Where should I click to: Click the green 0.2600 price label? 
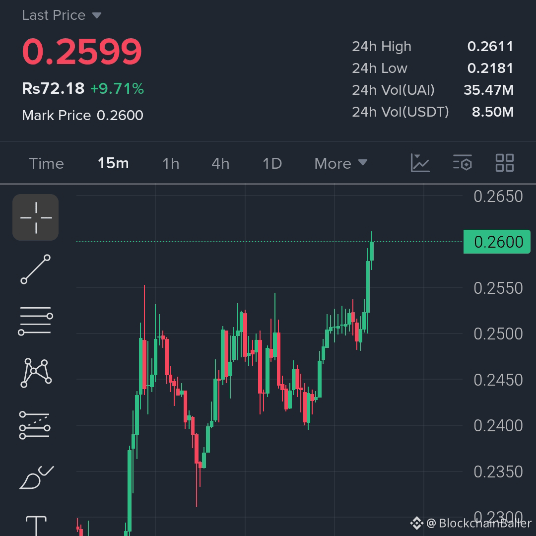pyautogui.click(x=497, y=242)
